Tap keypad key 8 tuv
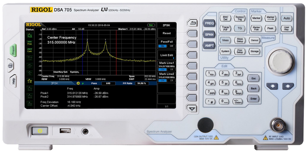308x153 pixels. (224, 92)
